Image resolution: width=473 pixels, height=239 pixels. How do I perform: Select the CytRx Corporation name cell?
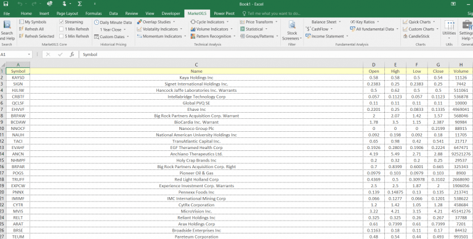tap(196, 205)
